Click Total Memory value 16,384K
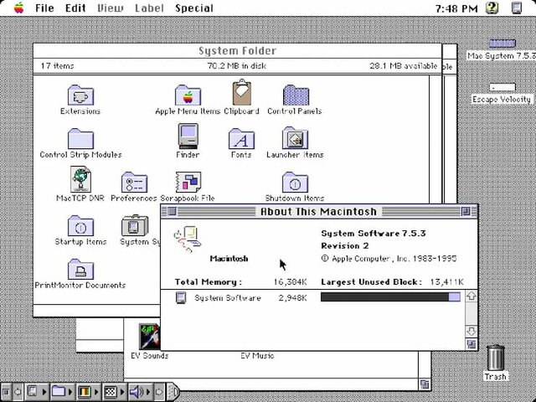Screen dimensions: 536x402 (x=290, y=282)
